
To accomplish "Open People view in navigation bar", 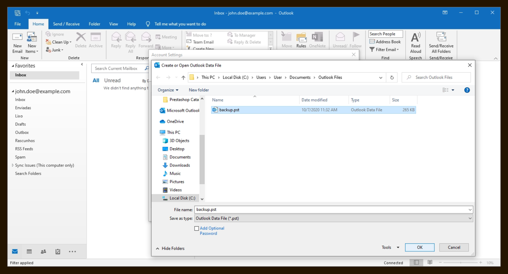I will [x=44, y=252].
